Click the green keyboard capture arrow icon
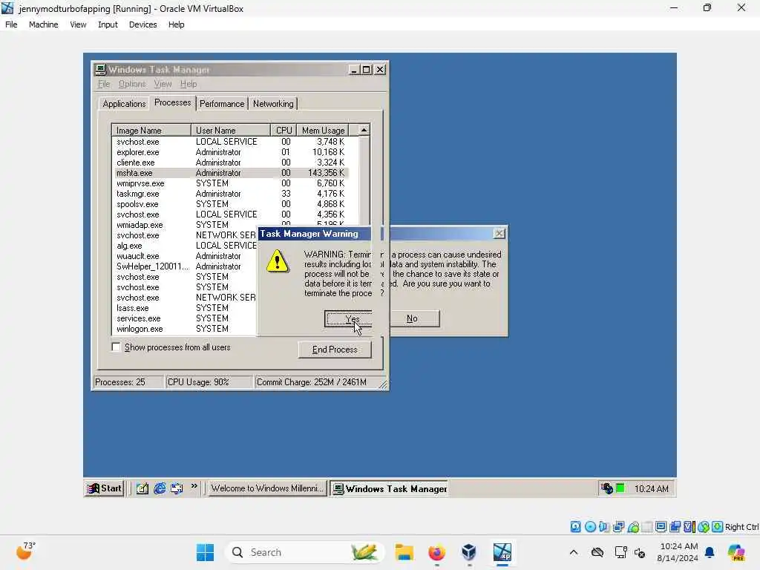The width and height of the screenshot is (760, 570). 718,527
